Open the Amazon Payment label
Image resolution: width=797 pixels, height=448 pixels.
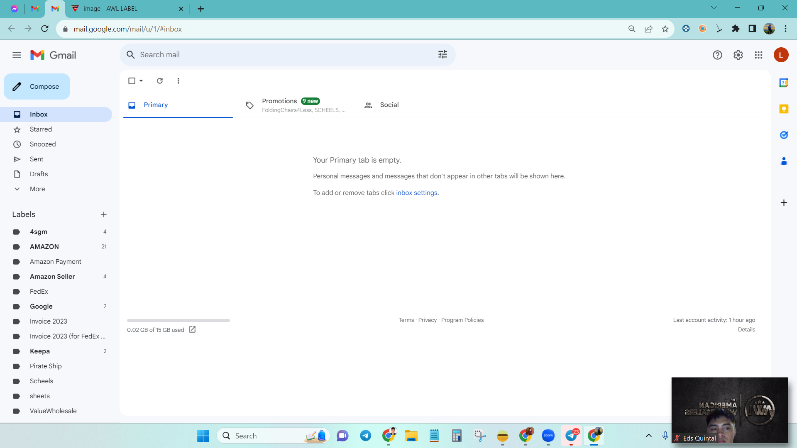(56, 262)
